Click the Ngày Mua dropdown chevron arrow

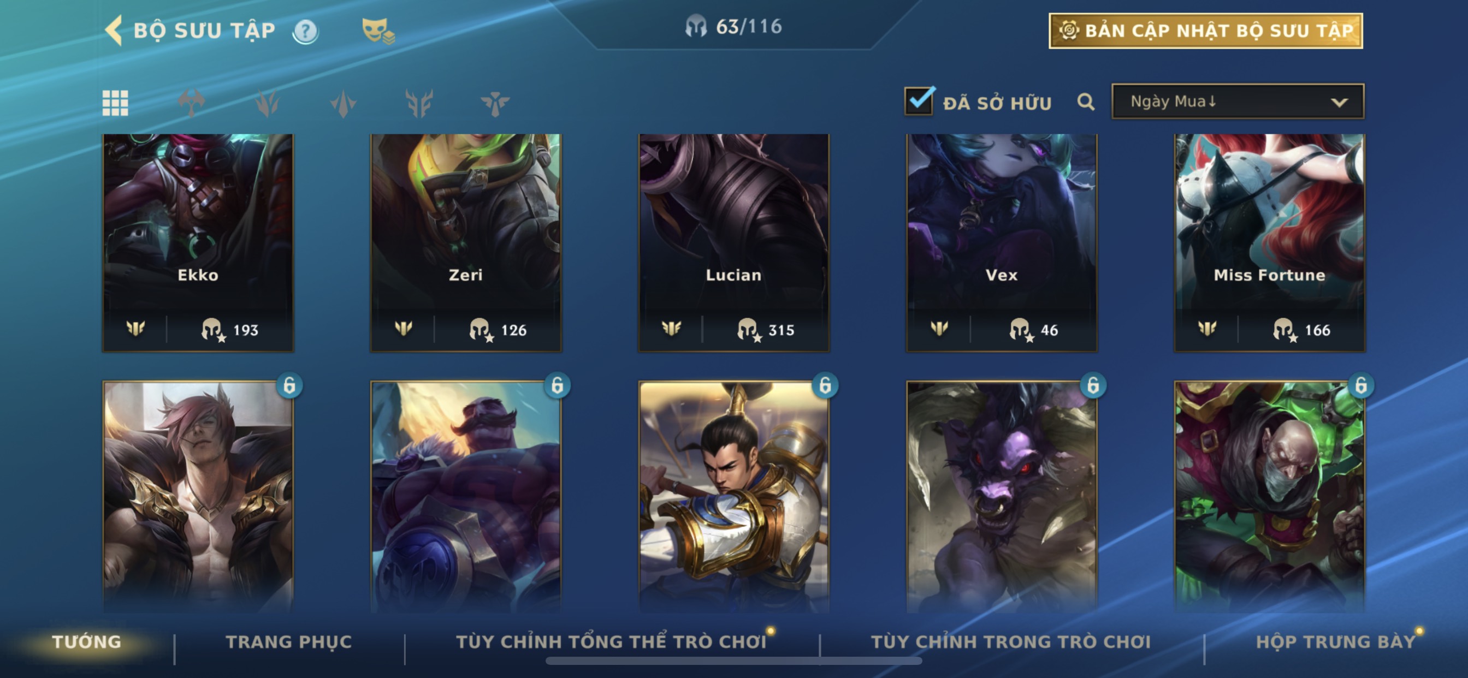click(x=1339, y=103)
